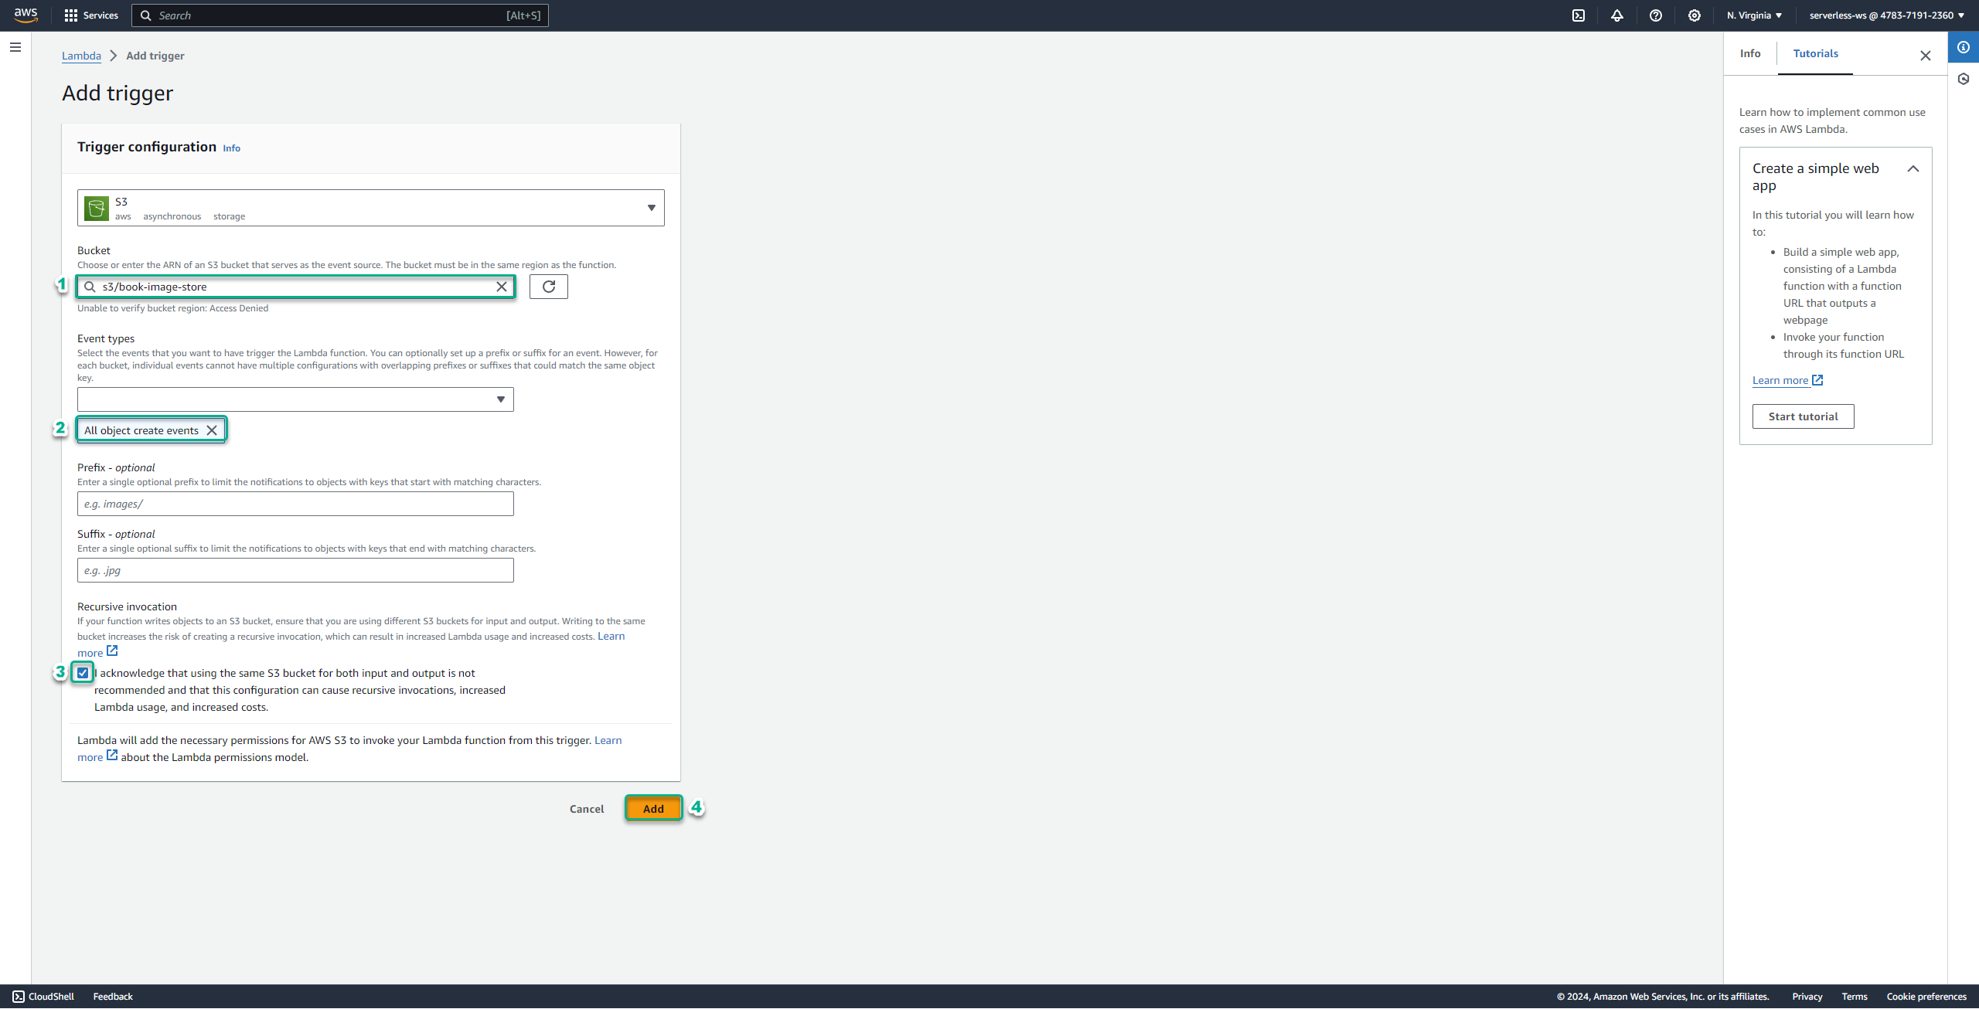Image resolution: width=1979 pixels, height=1009 pixels.
Task: Remove All object create events tag
Action: click(213, 430)
